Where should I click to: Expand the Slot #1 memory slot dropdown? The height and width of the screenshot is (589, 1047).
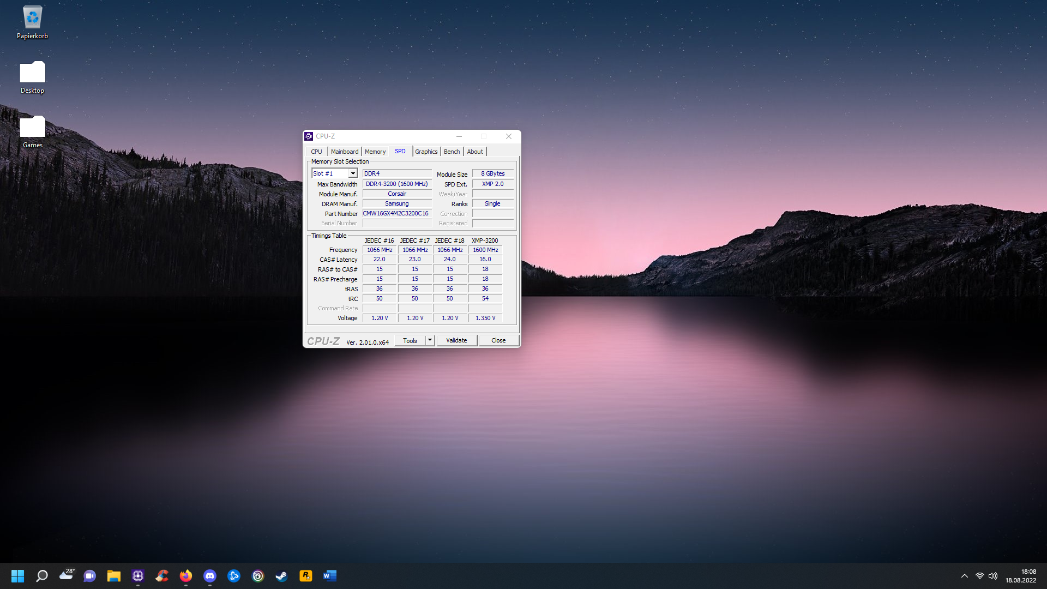pyautogui.click(x=353, y=173)
